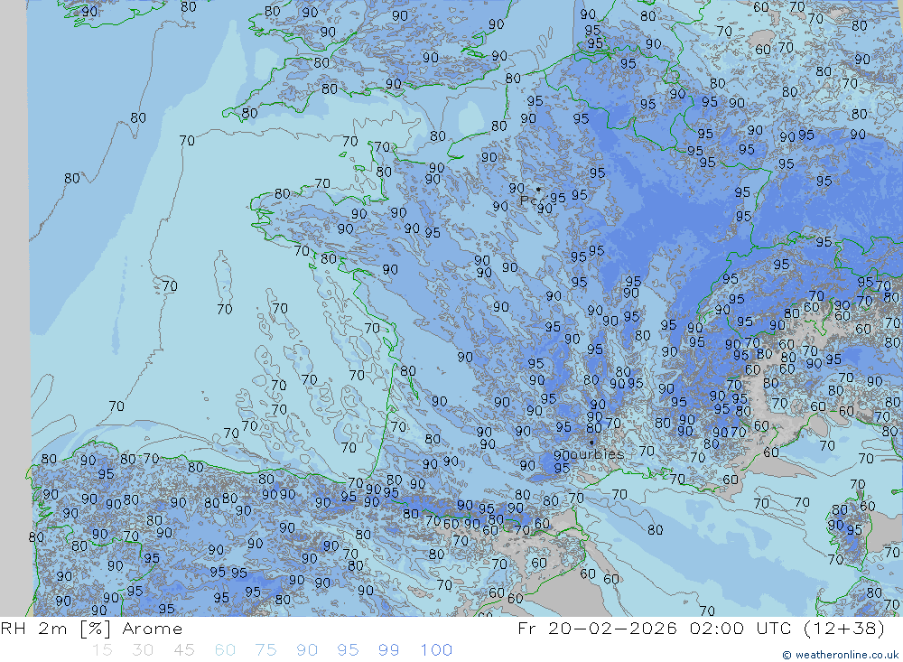This screenshot has width=903, height=662.
Task: Click the 'Pc' city label near Paris
Action: pos(528,200)
